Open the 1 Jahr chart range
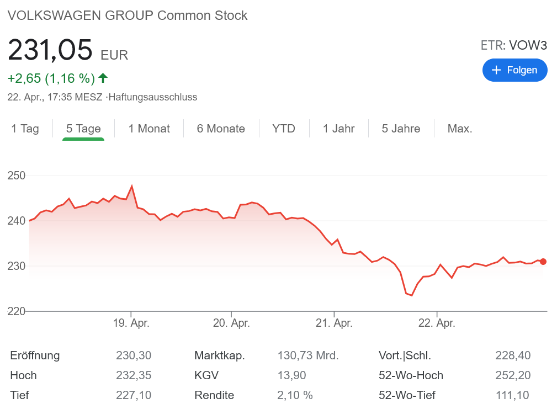Image resolution: width=557 pixels, height=409 pixels. (x=338, y=129)
